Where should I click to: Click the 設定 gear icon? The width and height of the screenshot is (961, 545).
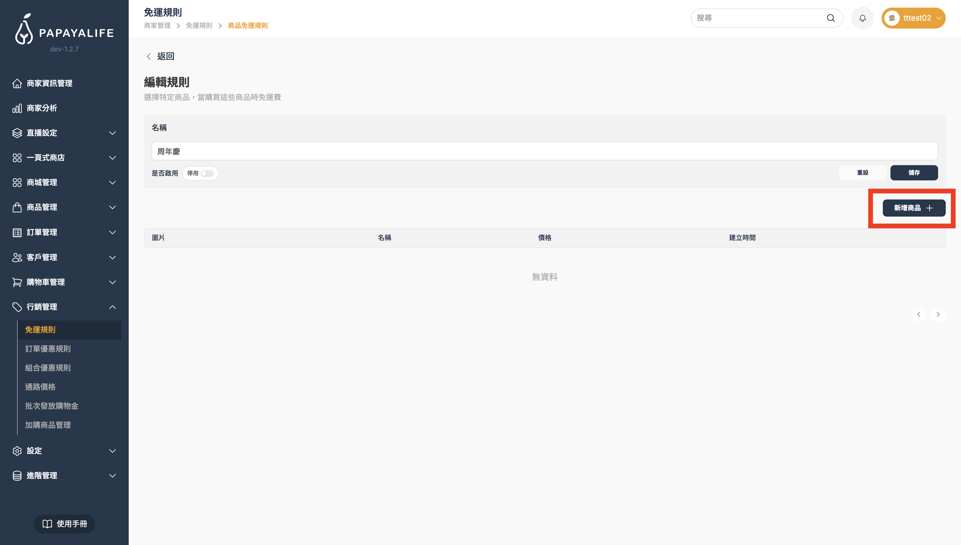pyautogui.click(x=17, y=451)
